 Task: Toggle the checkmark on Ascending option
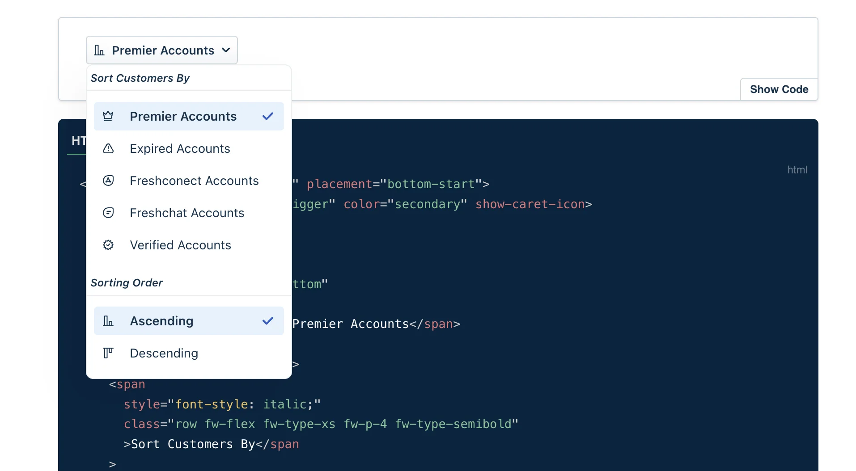point(267,321)
